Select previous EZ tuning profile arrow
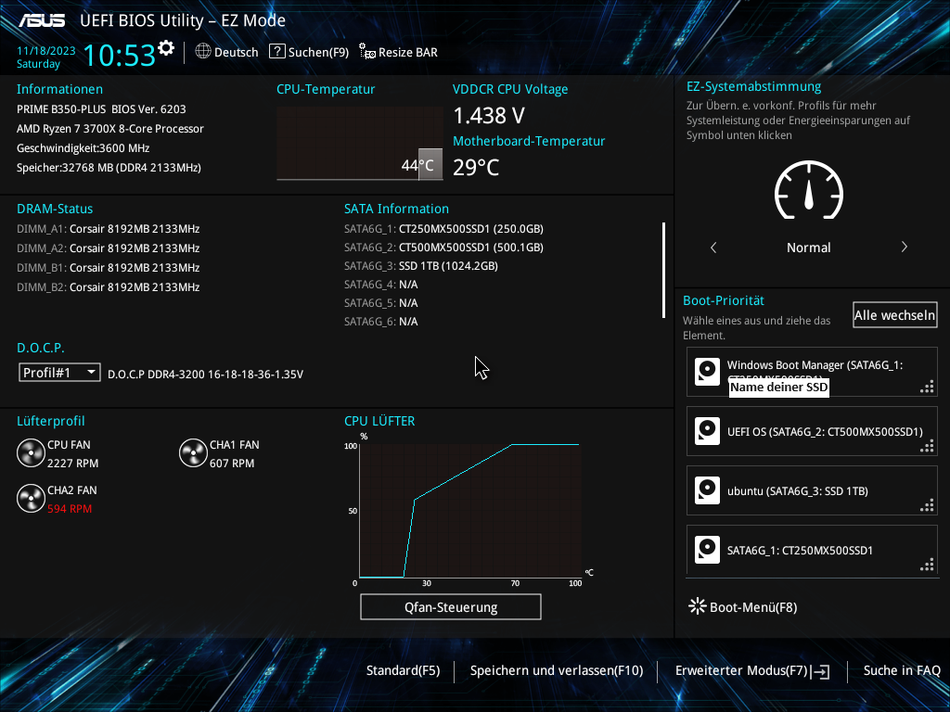The image size is (950, 712). 713,247
